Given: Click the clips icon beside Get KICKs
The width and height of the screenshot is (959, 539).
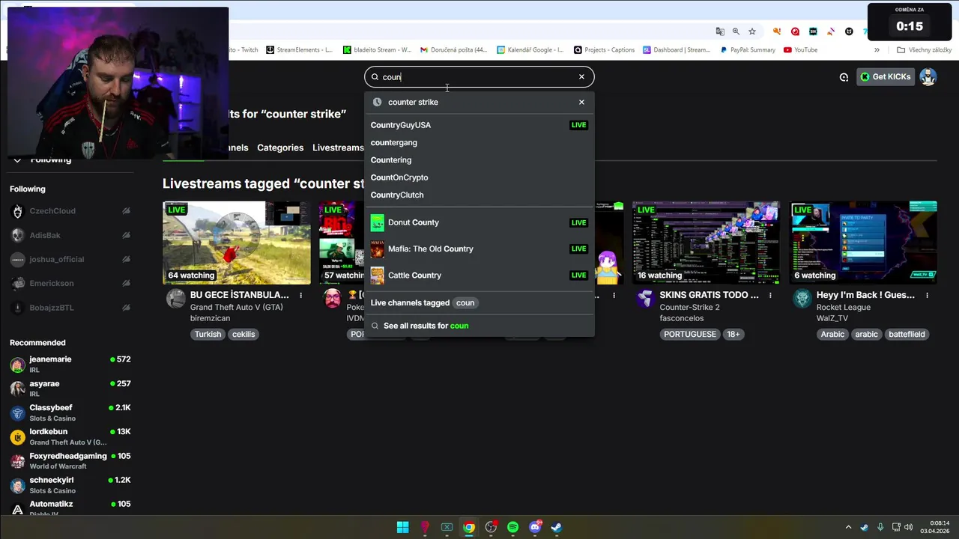Looking at the screenshot, I should [x=844, y=77].
